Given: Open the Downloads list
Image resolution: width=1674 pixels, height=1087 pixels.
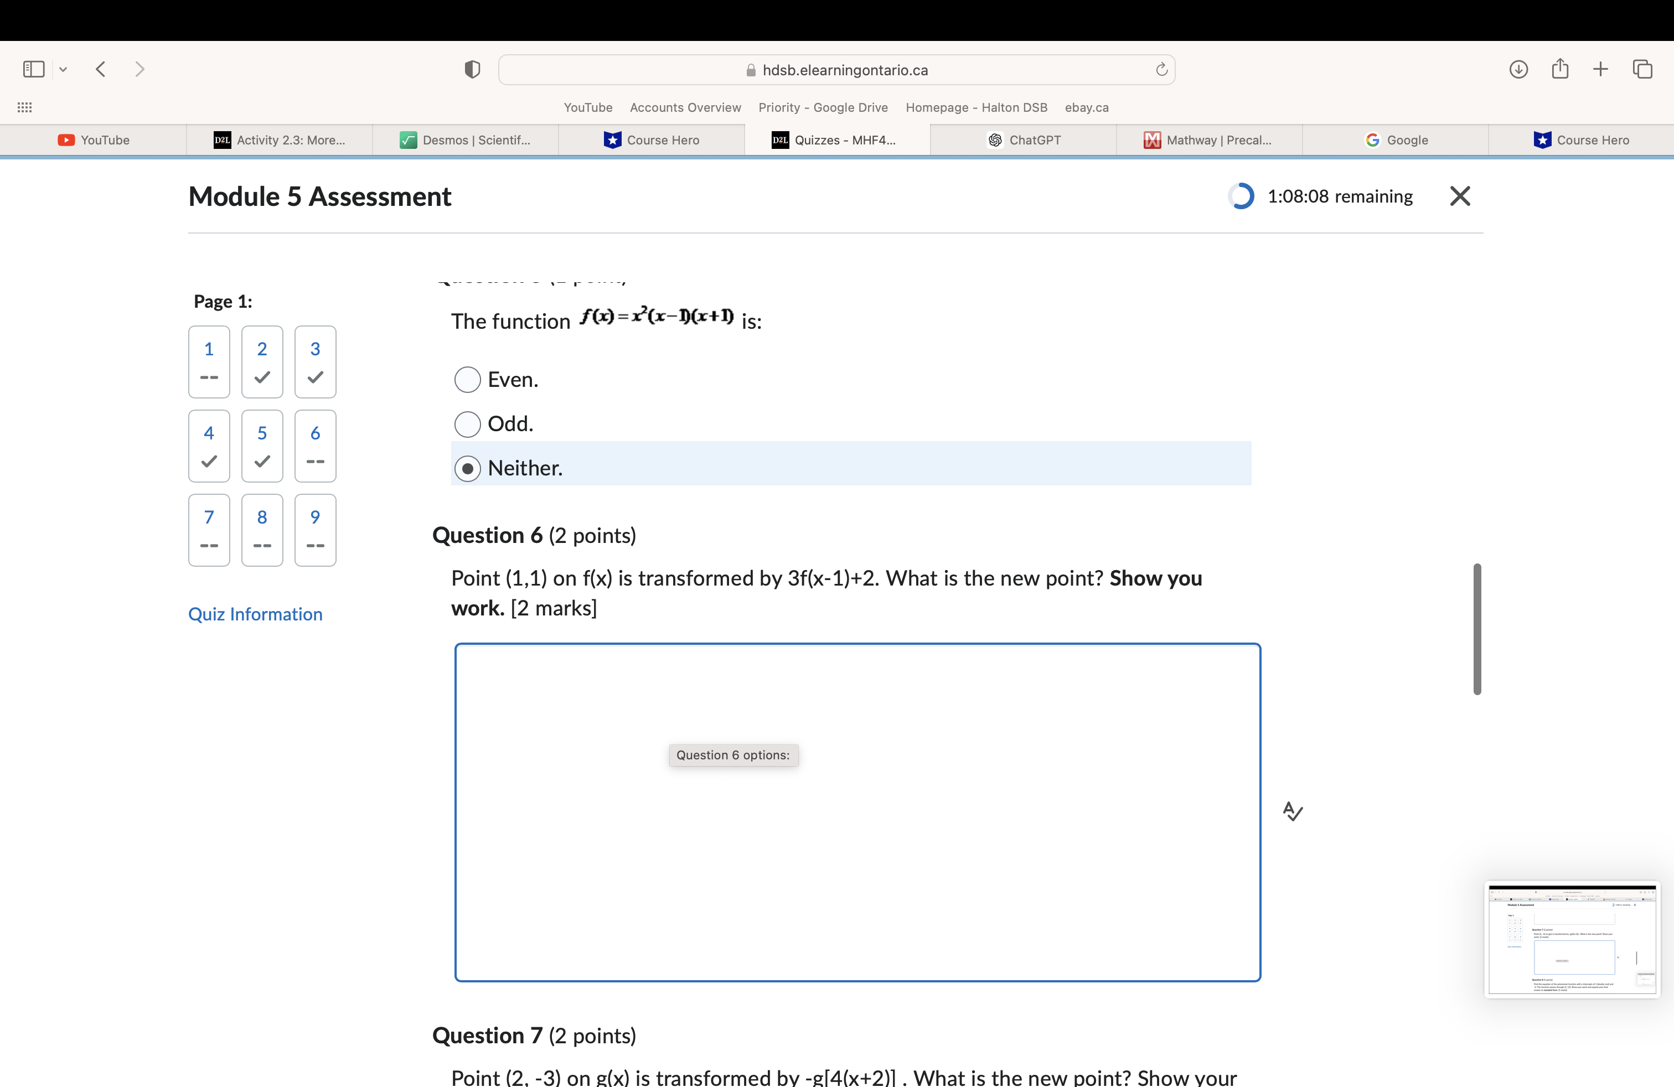Looking at the screenshot, I should pyautogui.click(x=1518, y=69).
